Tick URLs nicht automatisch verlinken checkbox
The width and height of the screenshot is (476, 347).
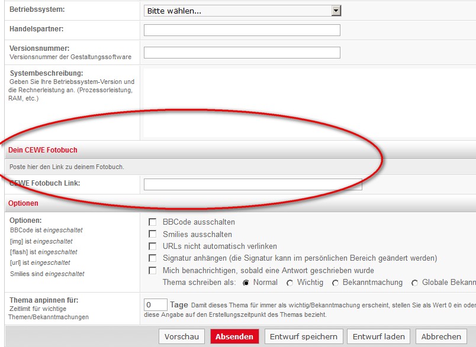pos(152,246)
